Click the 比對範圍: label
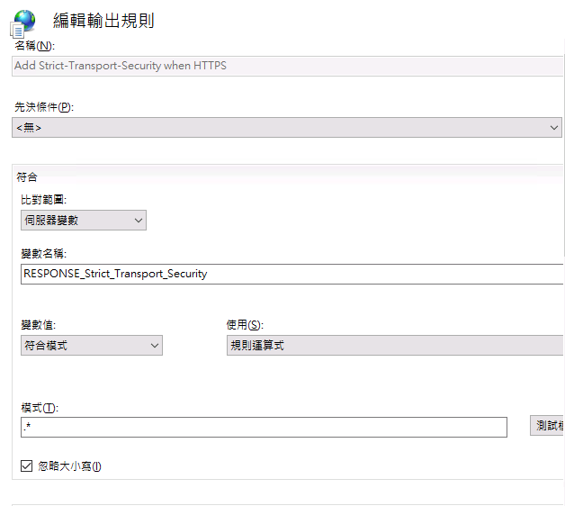 [43, 200]
